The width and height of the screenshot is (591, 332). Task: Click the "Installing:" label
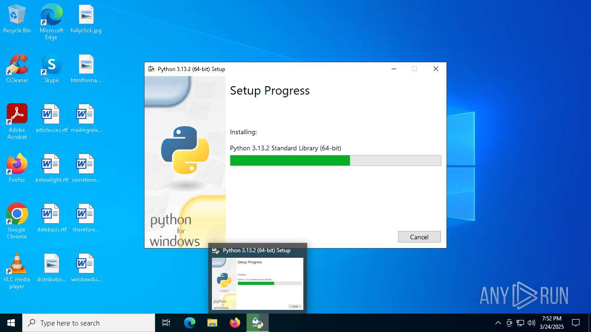pos(243,132)
